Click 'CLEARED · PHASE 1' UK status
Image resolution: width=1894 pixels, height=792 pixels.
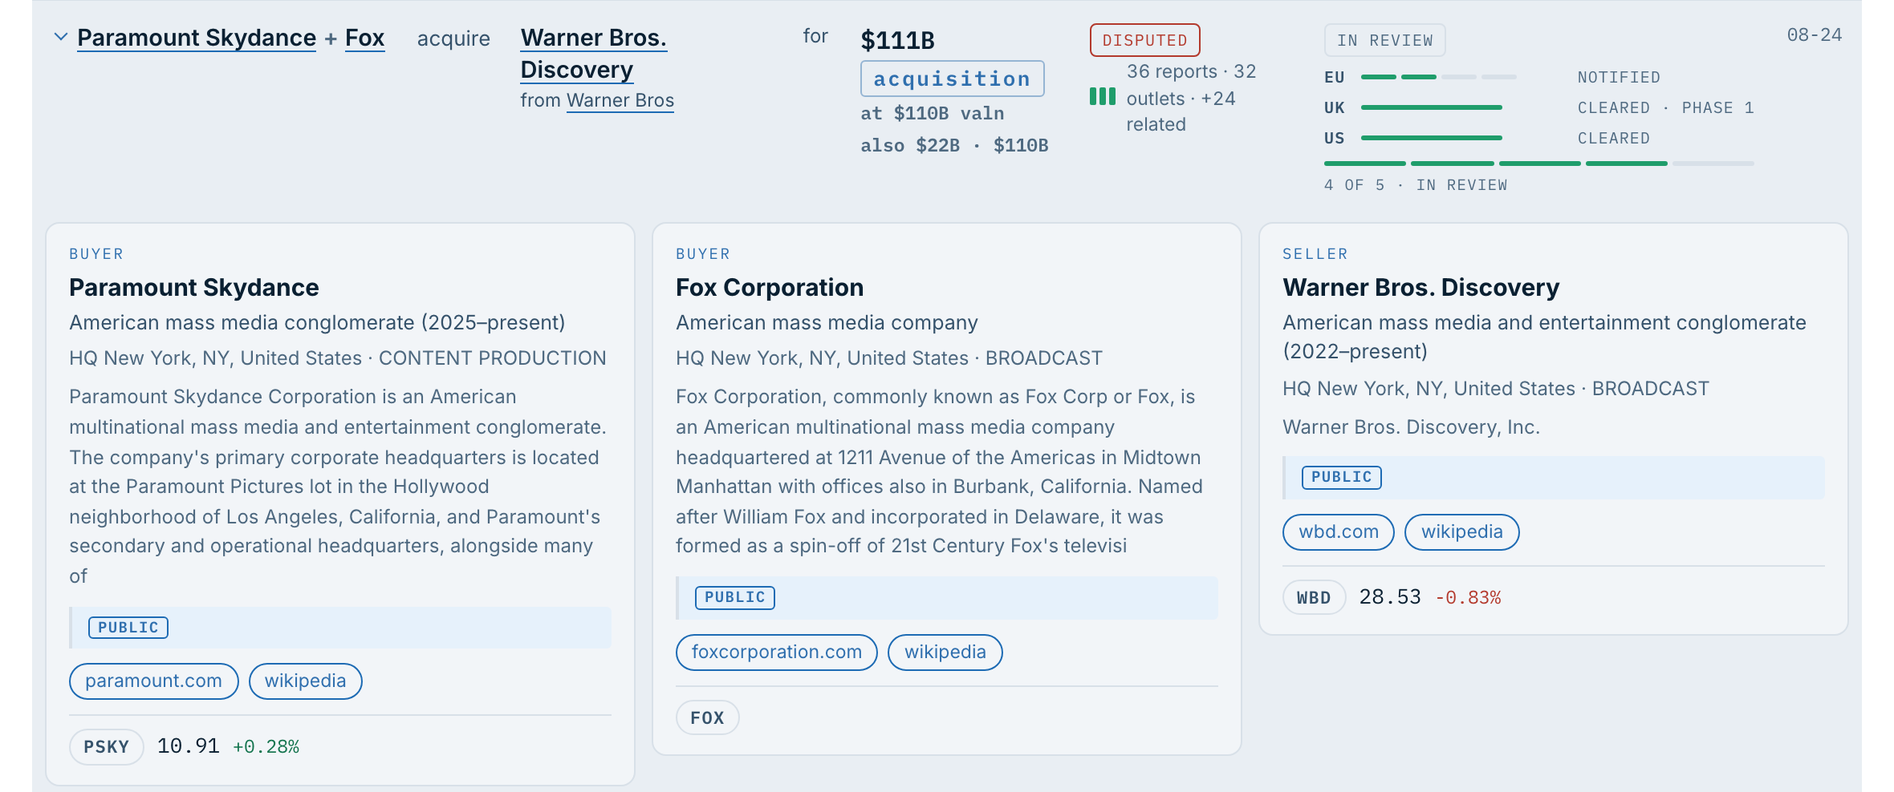point(1666,108)
